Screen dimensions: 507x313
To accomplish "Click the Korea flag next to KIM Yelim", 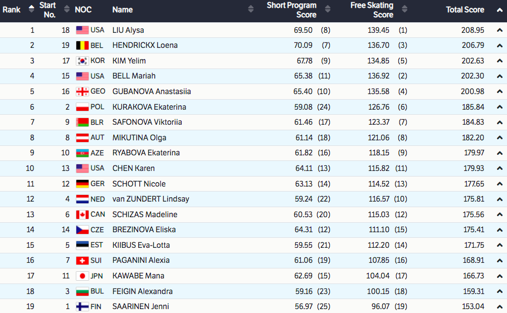I will click(x=82, y=61).
